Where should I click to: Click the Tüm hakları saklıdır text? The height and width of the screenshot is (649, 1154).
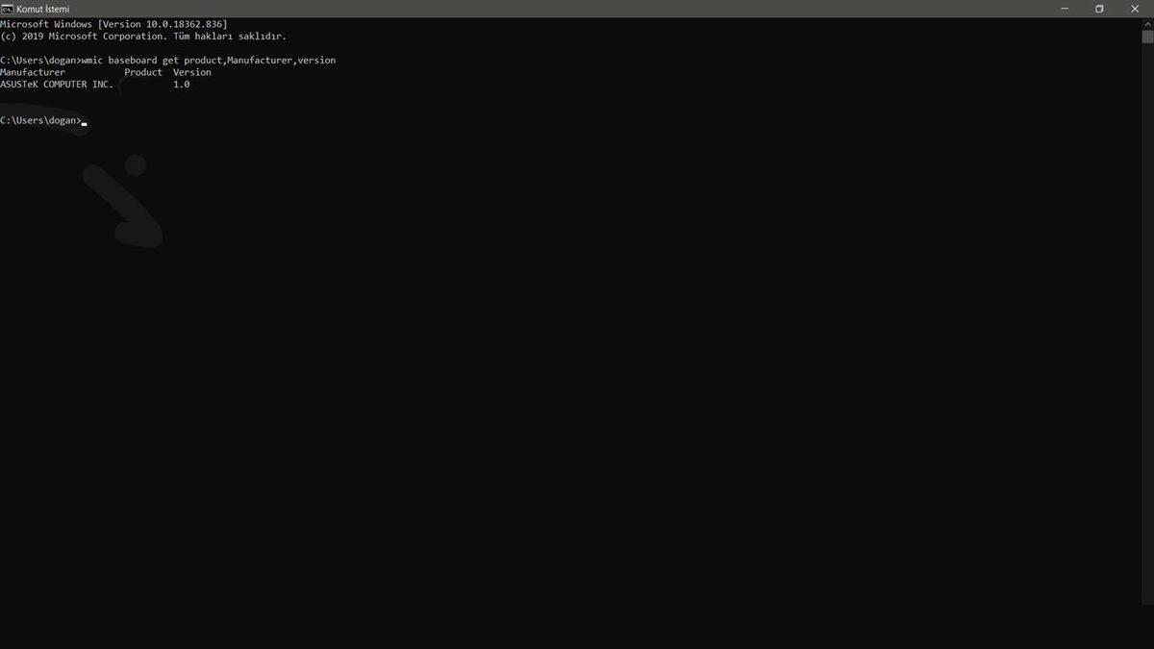coord(233,36)
